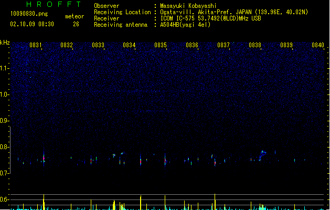The height and width of the screenshot is (210, 330).
Task: Click the 0839 time marker
Action: click(x=286, y=45)
